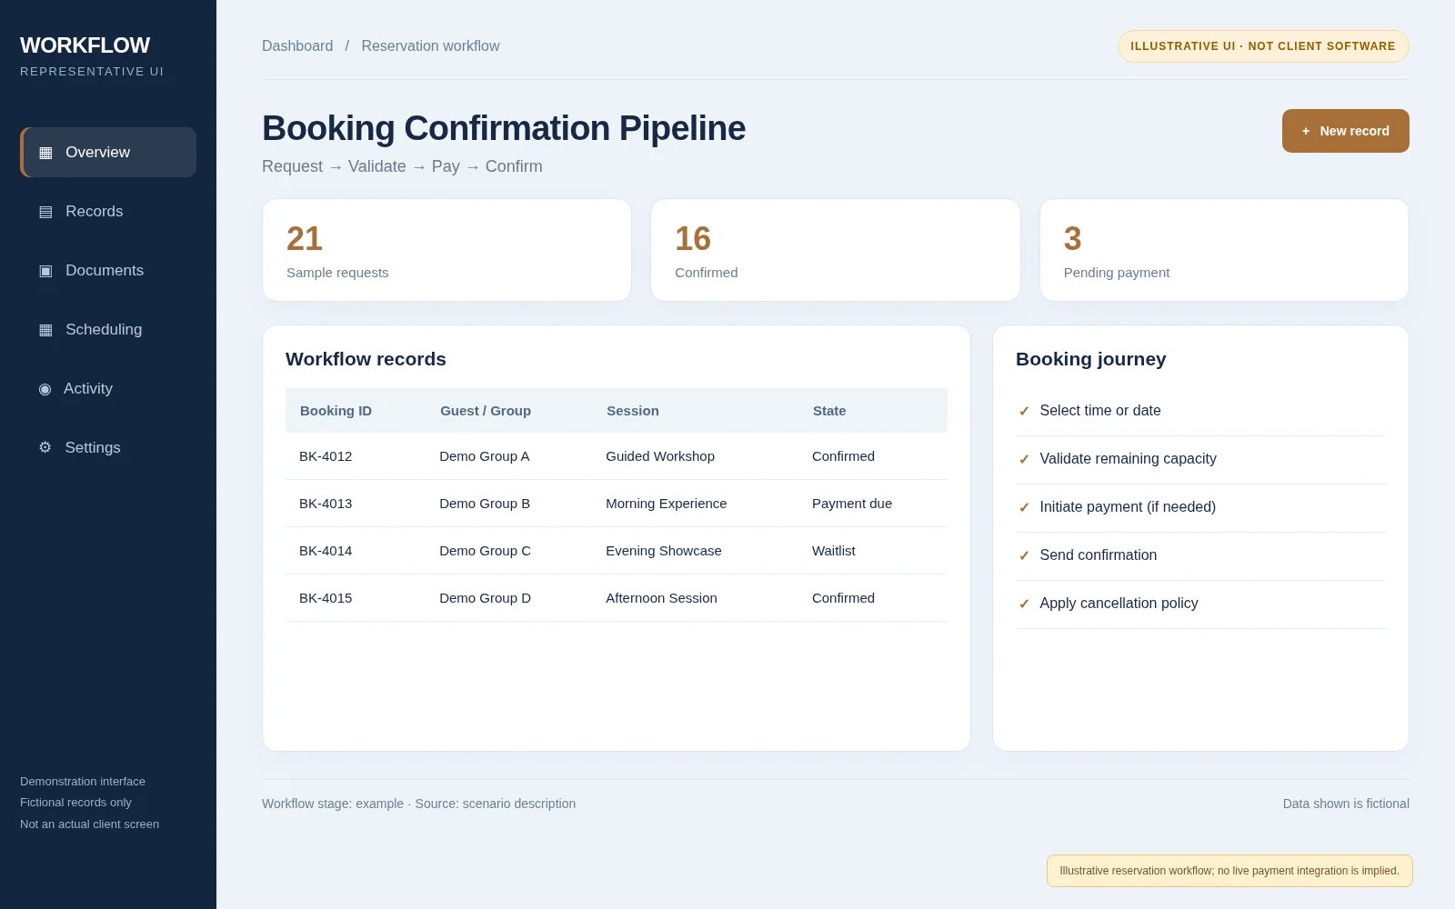Open the Settings page label
This screenshot has height=909, width=1455.
(93, 447)
